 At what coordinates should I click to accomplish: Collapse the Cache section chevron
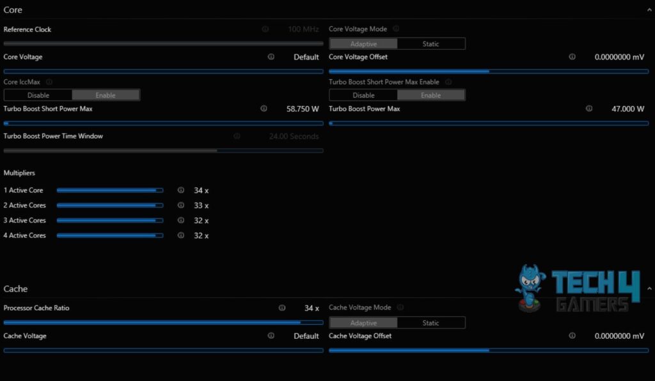pyautogui.click(x=649, y=288)
